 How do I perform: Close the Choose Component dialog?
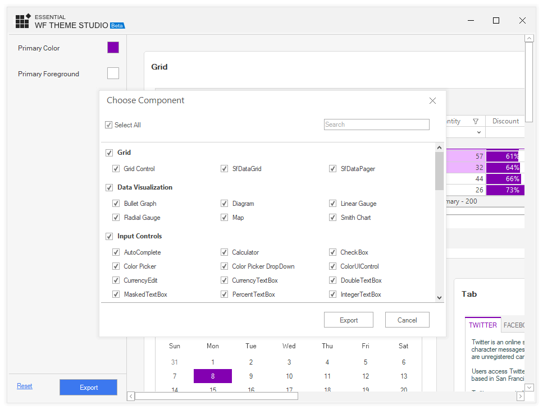[x=432, y=101]
